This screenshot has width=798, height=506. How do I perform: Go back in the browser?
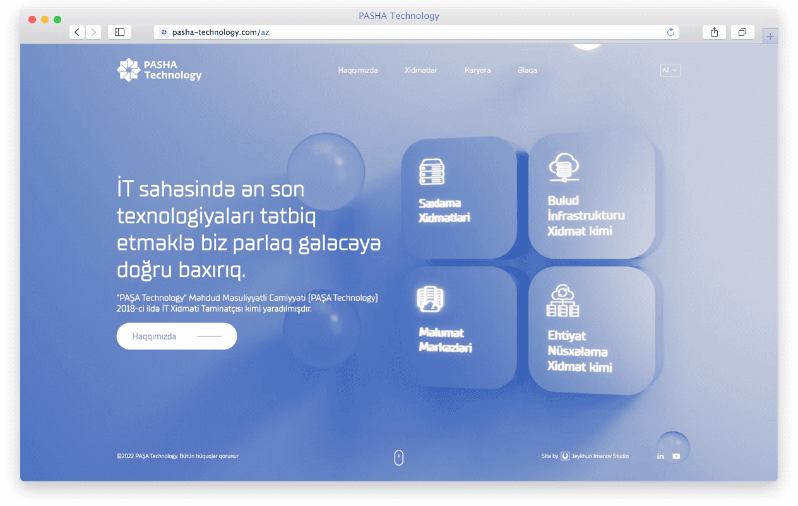click(77, 32)
